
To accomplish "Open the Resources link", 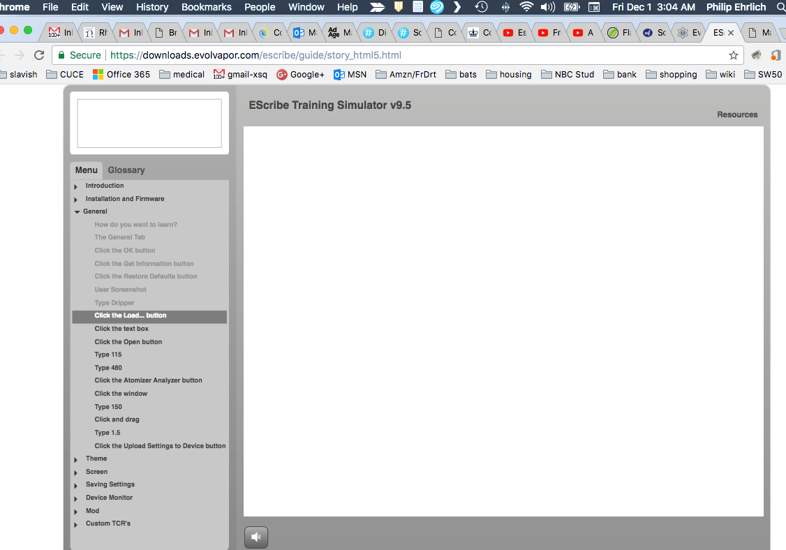I will click(x=737, y=114).
